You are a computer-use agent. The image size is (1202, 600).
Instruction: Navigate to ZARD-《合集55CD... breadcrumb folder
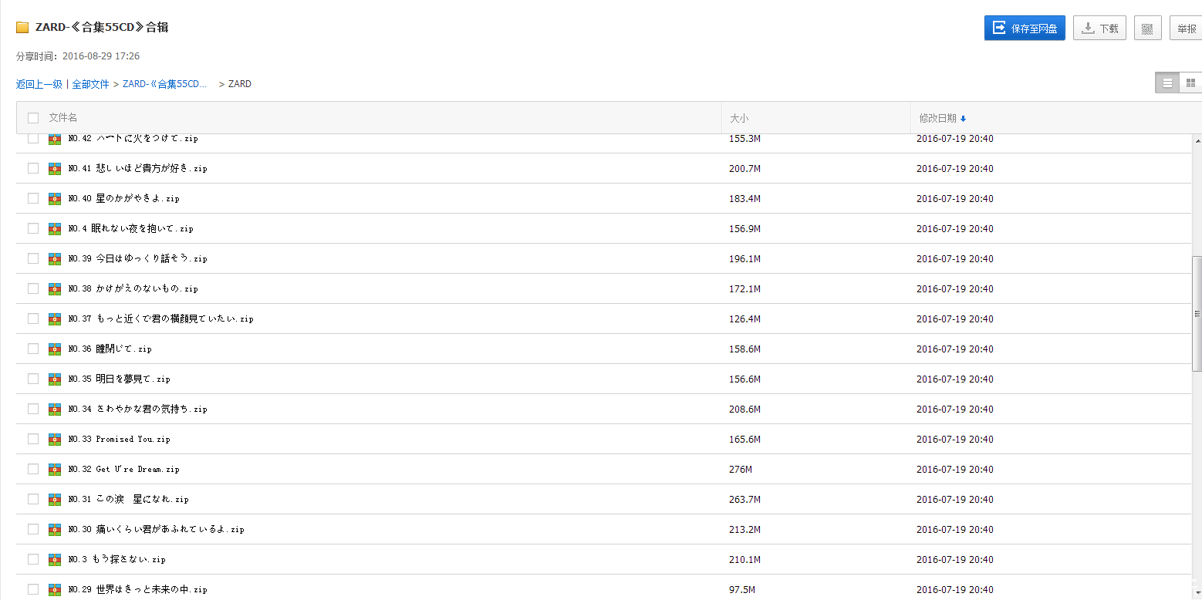[x=165, y=84]
